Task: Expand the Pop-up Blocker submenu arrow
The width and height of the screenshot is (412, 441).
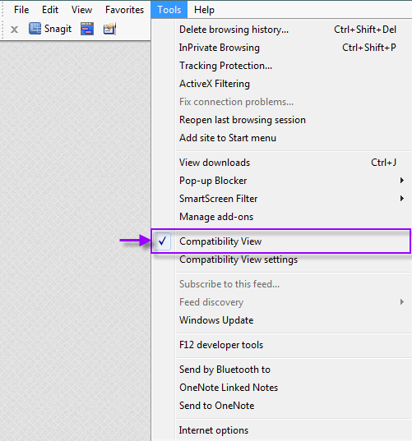Action: pos(402,181)
